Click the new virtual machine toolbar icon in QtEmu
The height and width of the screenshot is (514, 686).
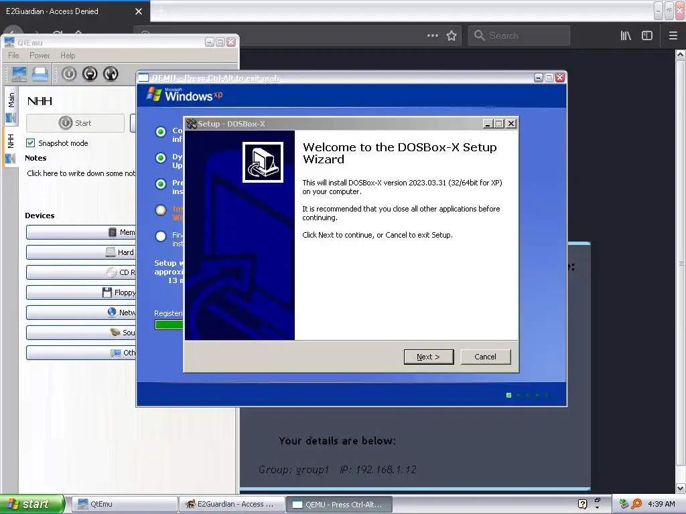pos(19,74)
